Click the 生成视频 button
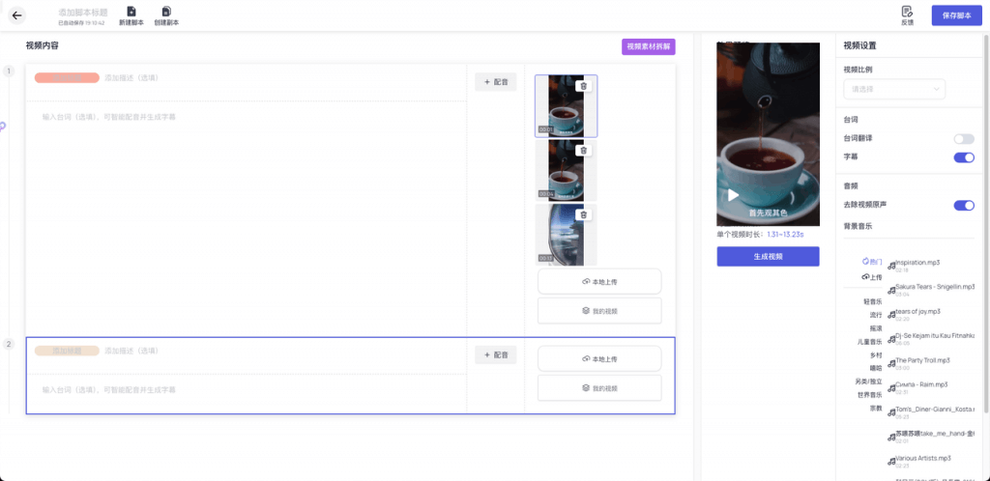 768,256
